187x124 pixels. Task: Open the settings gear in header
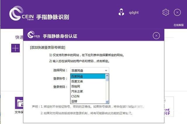[x=166, y=12]
